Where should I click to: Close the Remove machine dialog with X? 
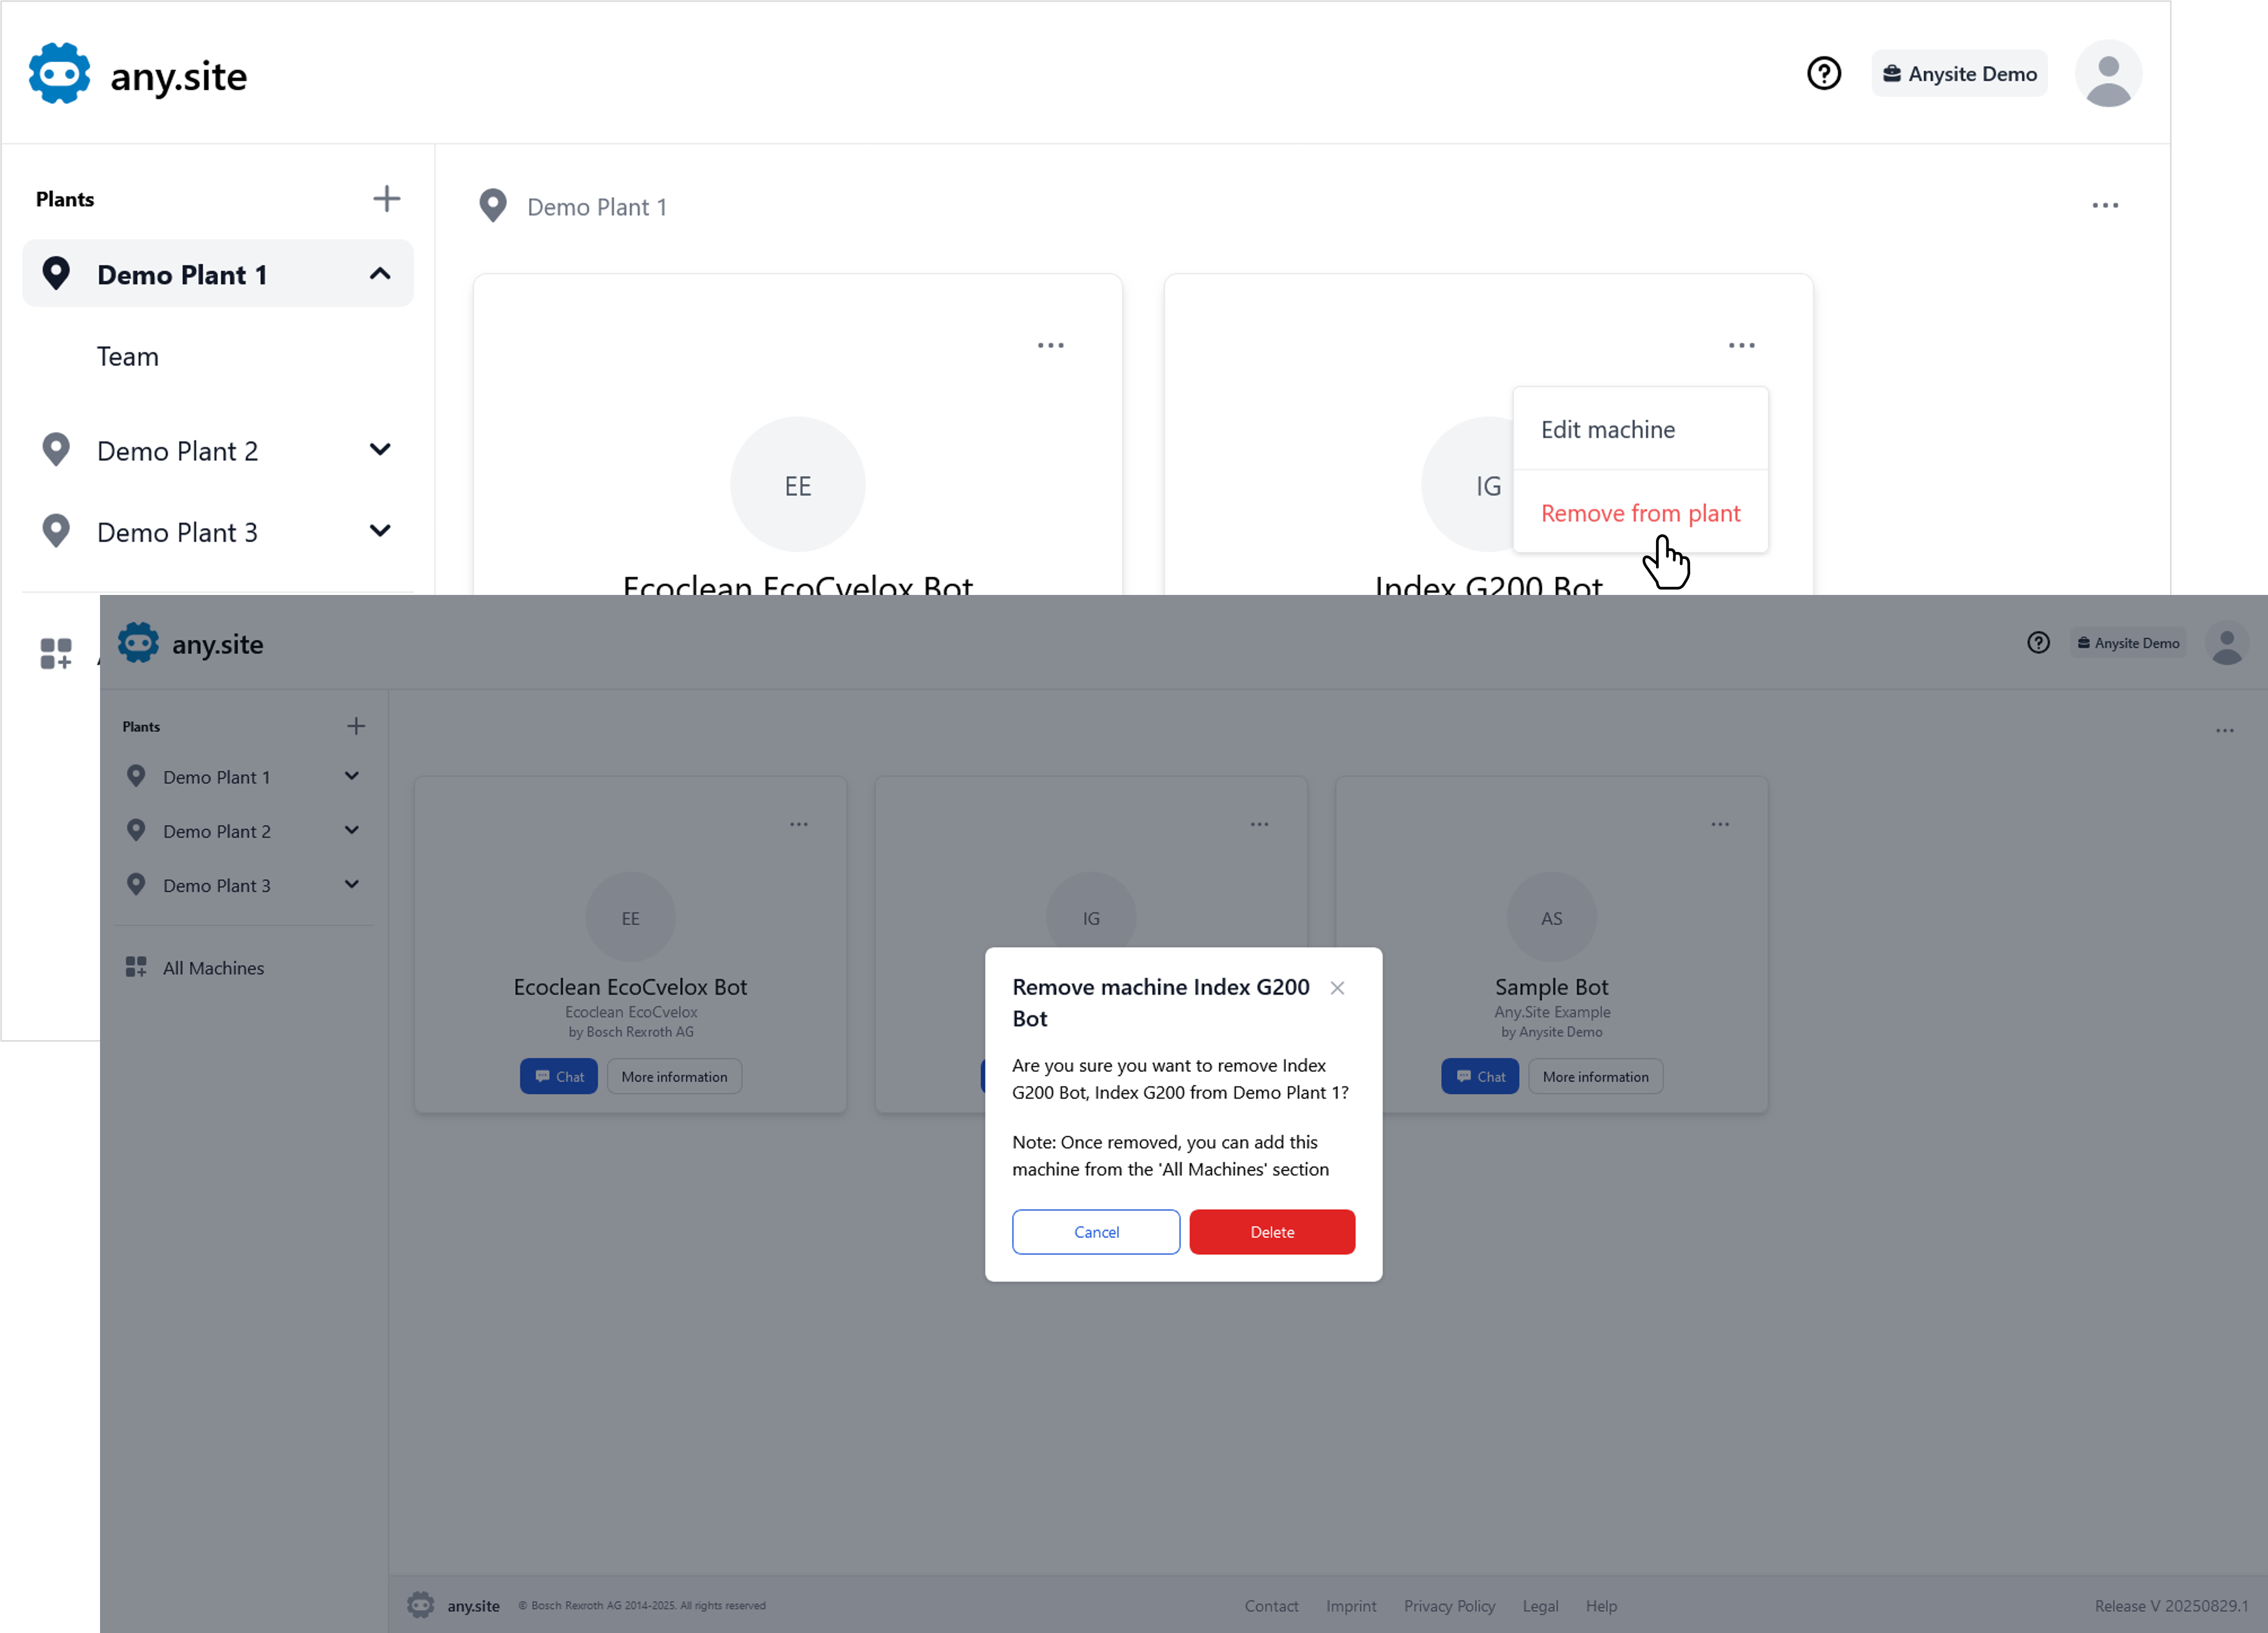click(1337, 988)
